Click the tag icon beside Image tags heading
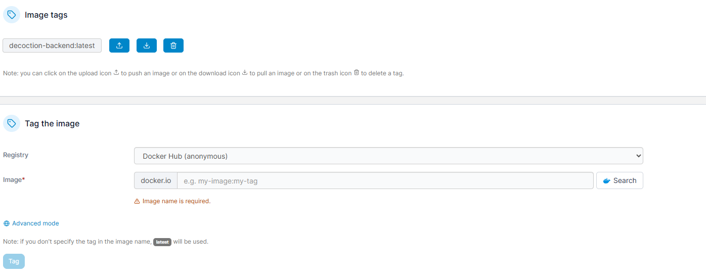 coord(12,15)
